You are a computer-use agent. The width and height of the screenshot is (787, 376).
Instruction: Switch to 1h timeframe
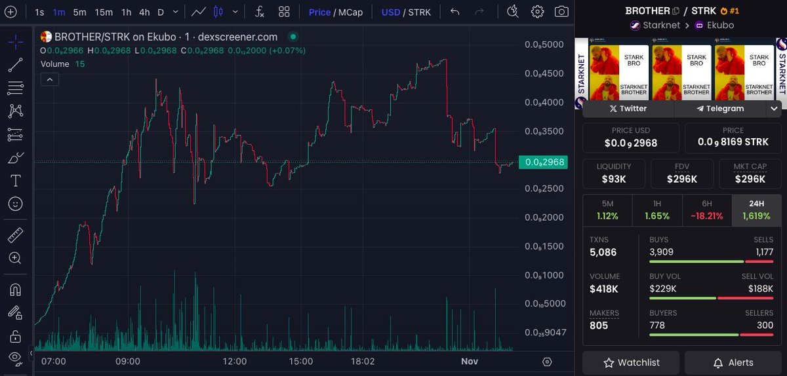pos(126,12)
